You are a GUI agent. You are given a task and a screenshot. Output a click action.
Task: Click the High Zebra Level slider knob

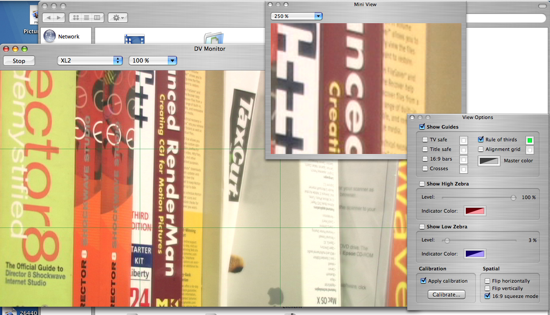click(x=513, y=198)
